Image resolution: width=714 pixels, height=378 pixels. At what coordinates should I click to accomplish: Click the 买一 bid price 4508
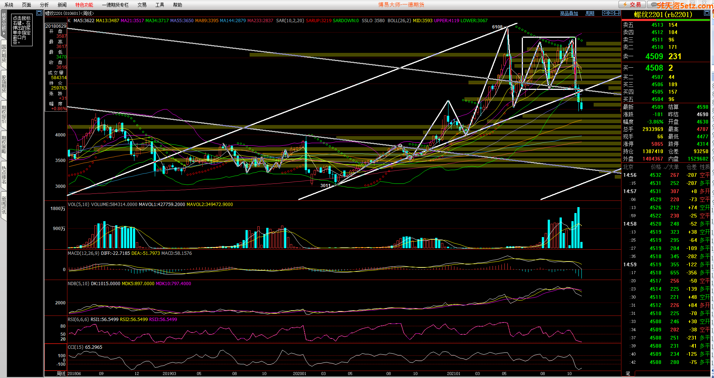(x=654, y=68)
